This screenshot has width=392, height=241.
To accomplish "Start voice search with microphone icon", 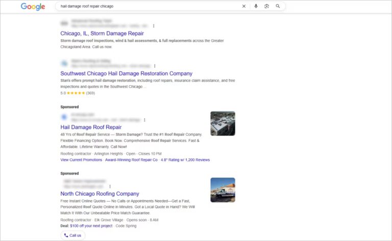I will coord(256,6).
